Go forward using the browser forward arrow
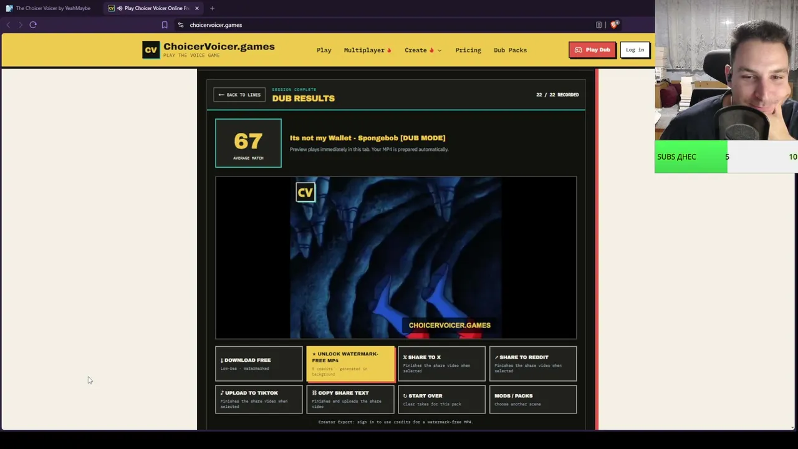The height and width of the screenshot is (449, 798). point(20,25)
